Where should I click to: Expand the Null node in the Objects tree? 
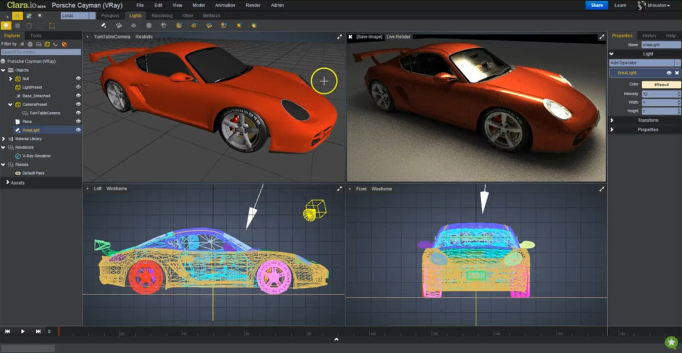point(10,79)
